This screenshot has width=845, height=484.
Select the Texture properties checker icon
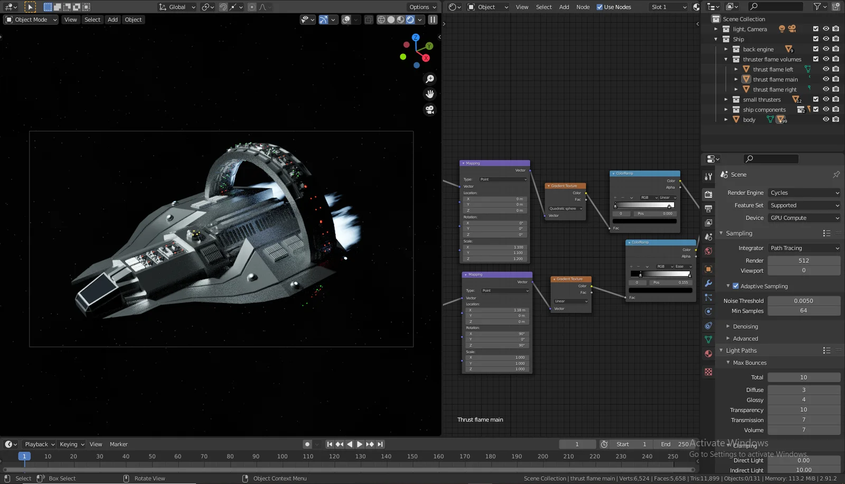point(708,372)
